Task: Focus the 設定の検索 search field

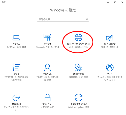Action: pos(63,19)
